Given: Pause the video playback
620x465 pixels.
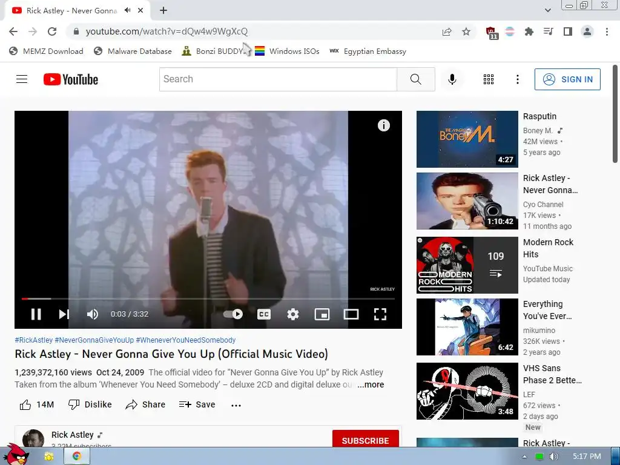Looking at the screenshot, I should pyautogui.click(x=36, y=314).
